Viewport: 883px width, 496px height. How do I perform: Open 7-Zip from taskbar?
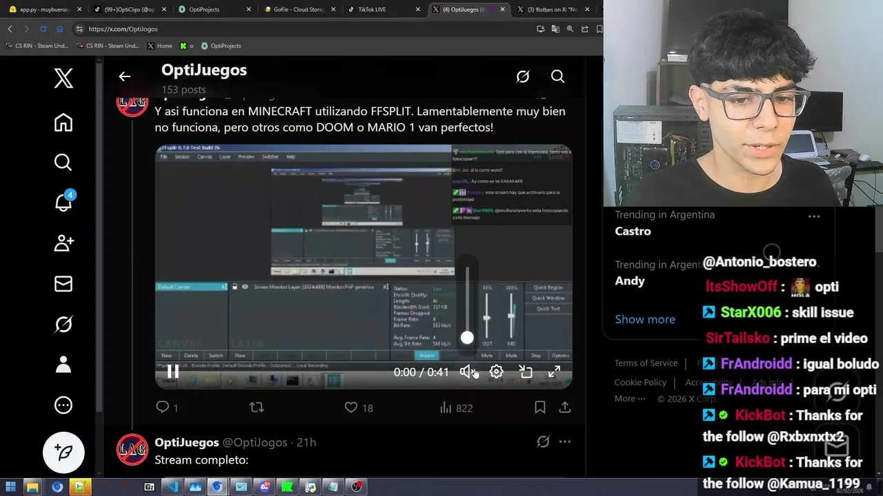click(149, 487)
